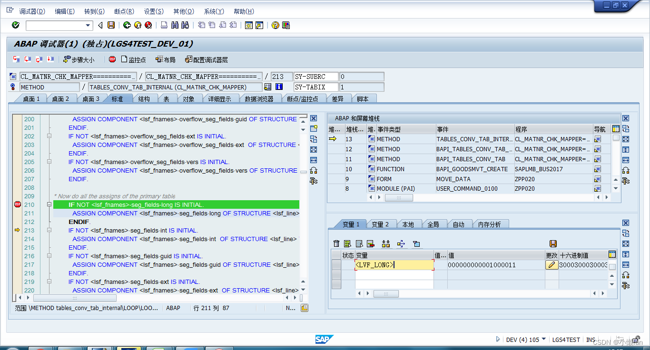Click the Find binoculars icon
Viewport: 650px width, 350px height.
(x=175, y=25)
